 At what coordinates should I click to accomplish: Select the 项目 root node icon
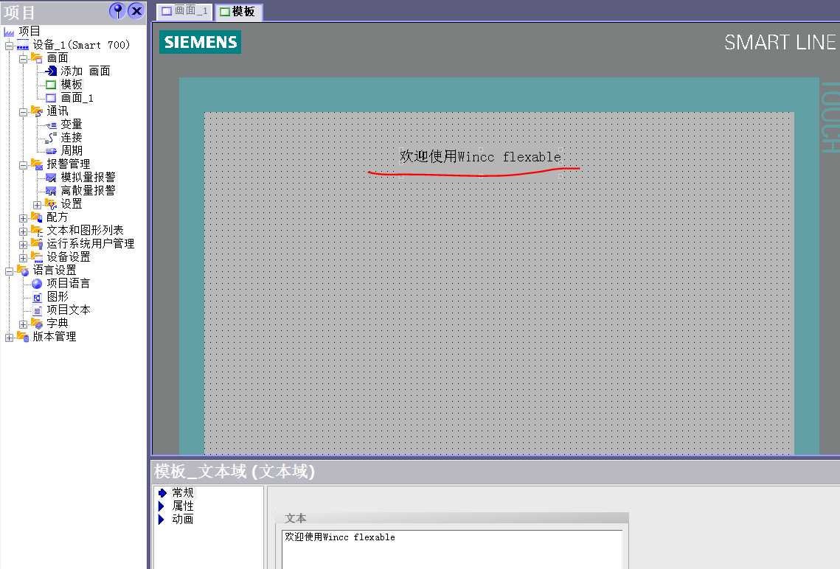click(9, 32)
